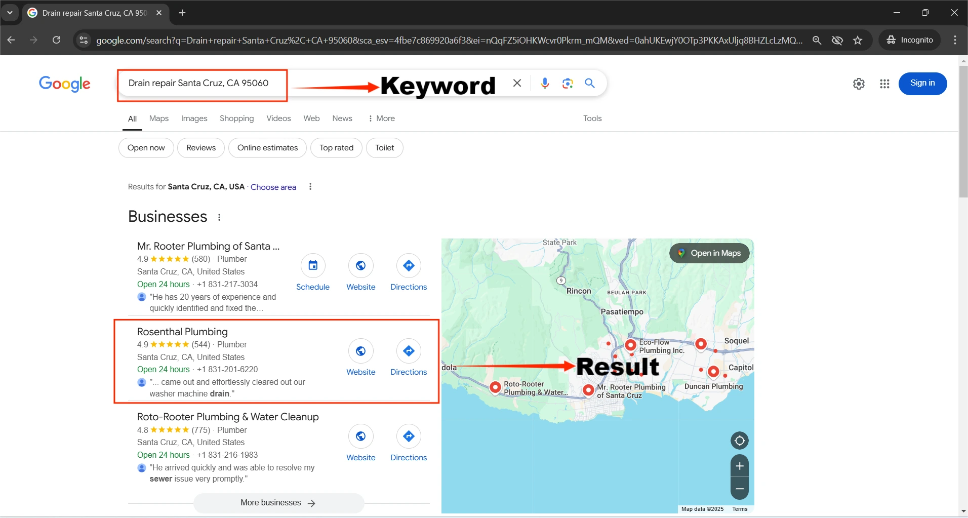Click the browser address bar URL

(x=449, y=40)
